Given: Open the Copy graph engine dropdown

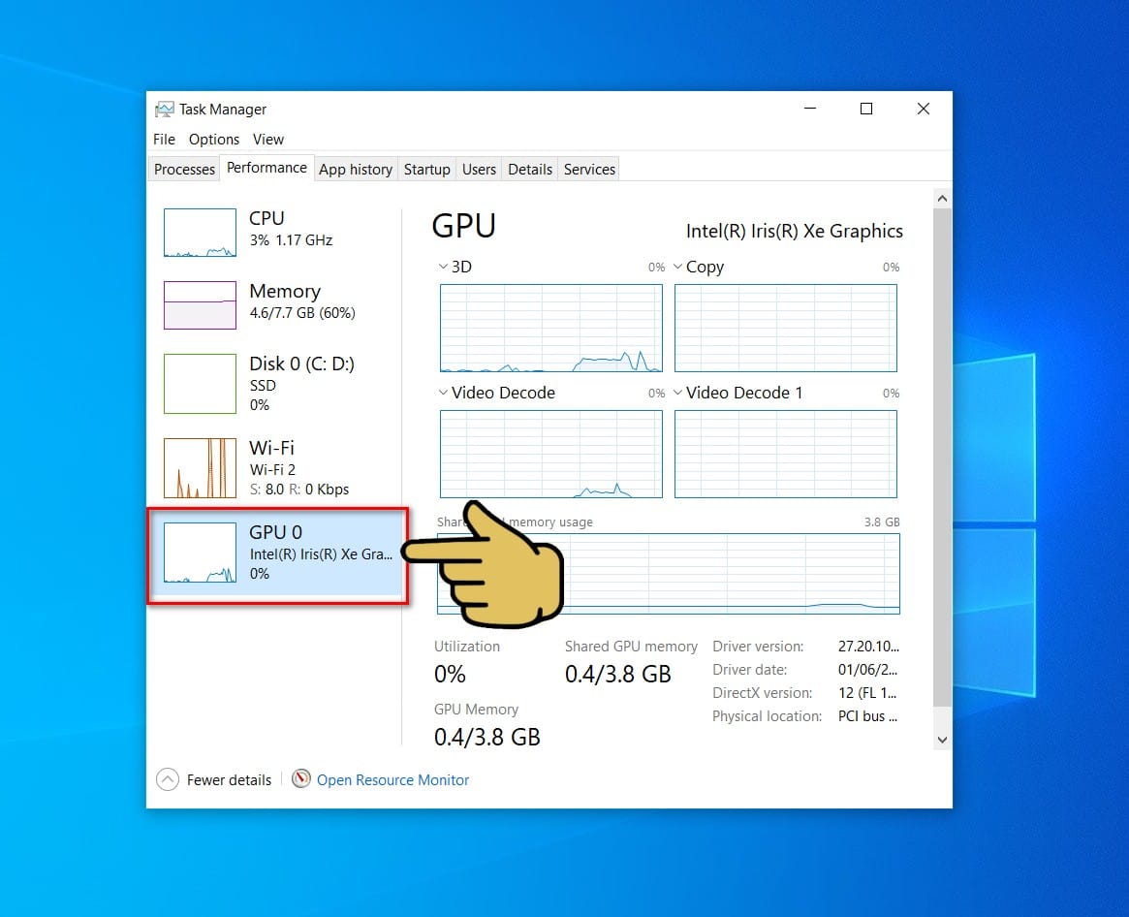Looking at the screenshot, I should coord(677,267).
